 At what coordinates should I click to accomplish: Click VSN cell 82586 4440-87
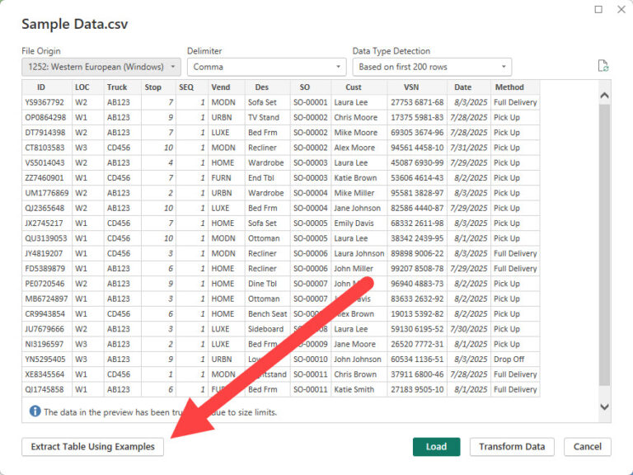click(x=417, y=208)
